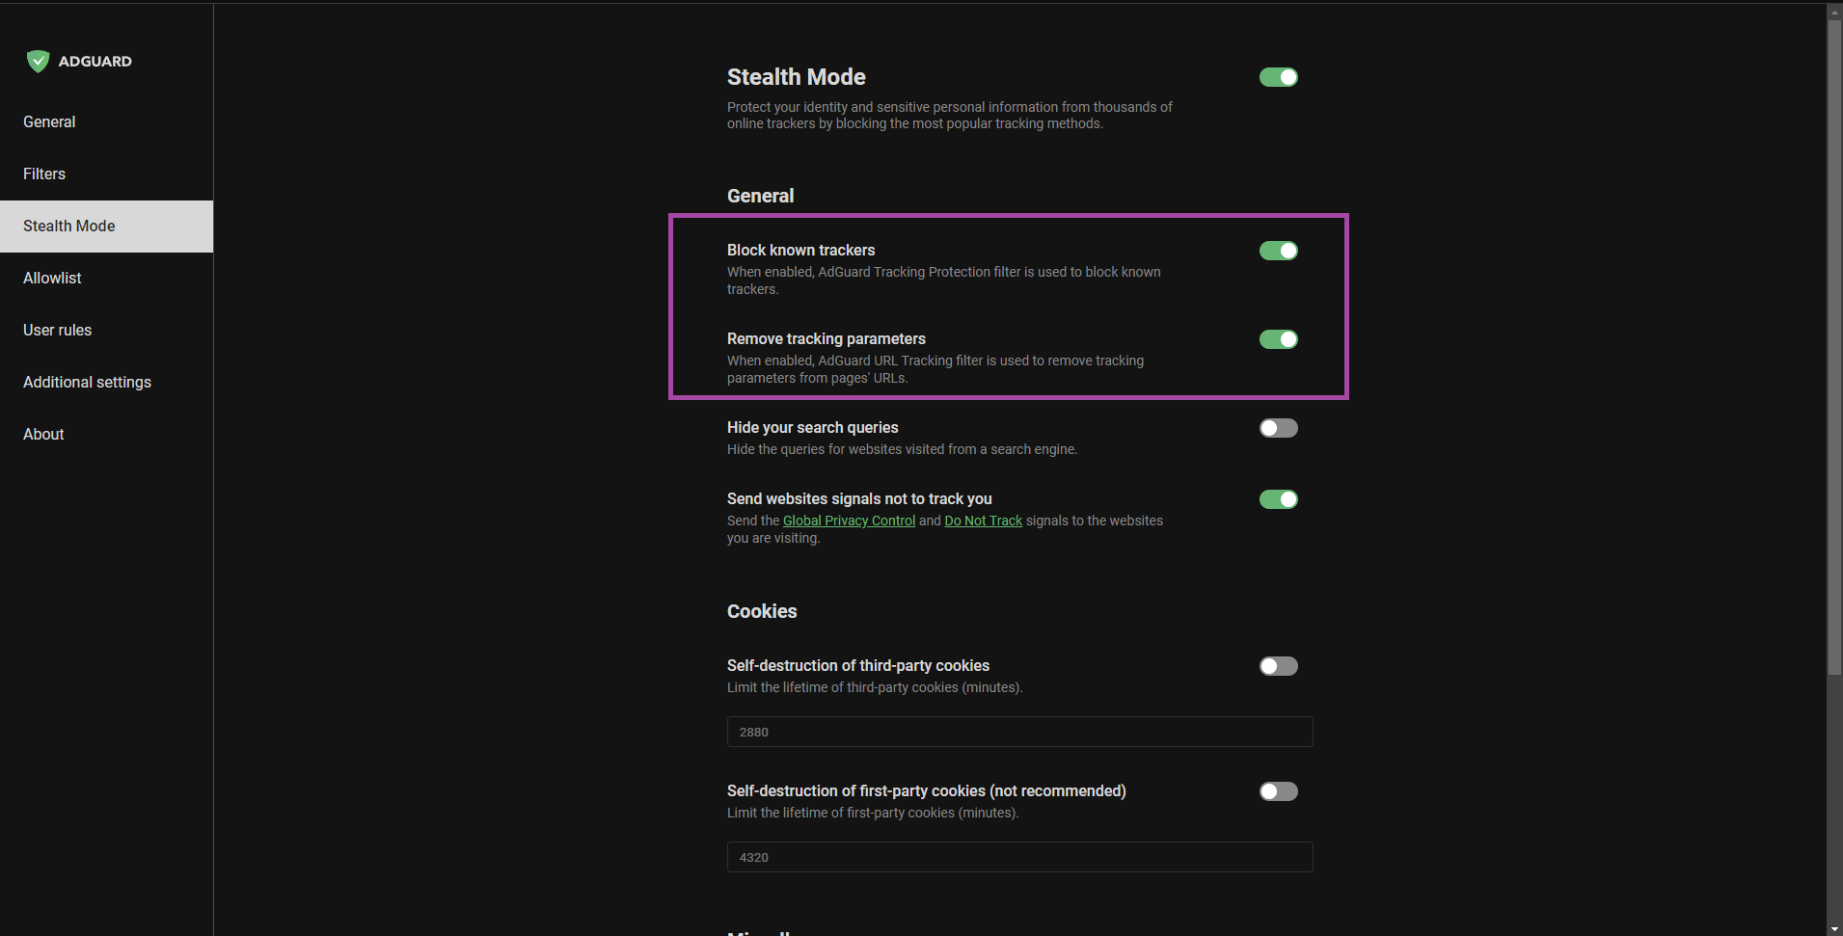1843x936 pixels.
Task: Toggle the main Stealth Mode switch
Action: [1278, 77]
